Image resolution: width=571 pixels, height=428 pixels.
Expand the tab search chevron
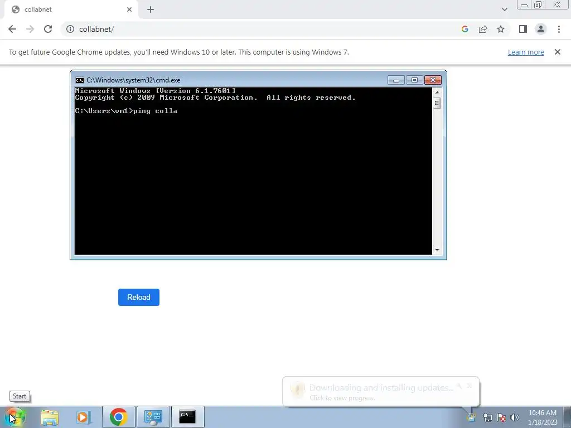click(x=504, y=9)
